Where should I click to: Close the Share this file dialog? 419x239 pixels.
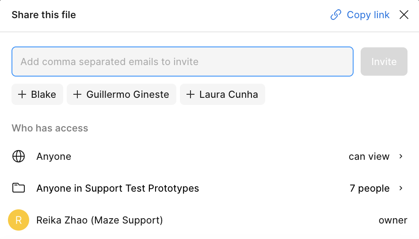pos(404,15)
